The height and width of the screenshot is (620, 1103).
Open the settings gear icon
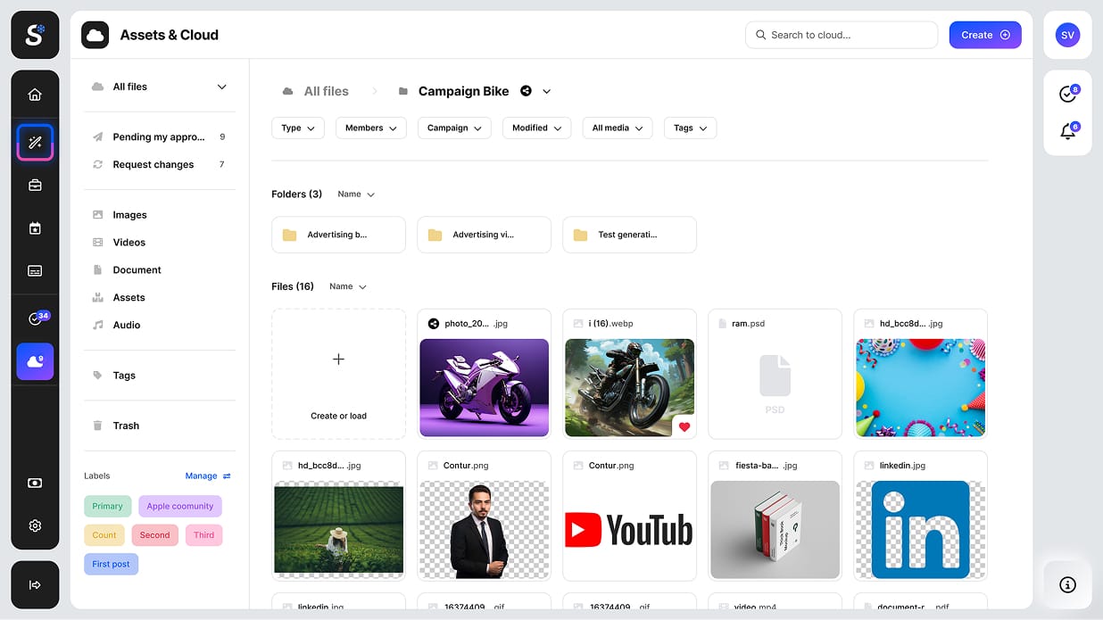[x=35, y=525]
